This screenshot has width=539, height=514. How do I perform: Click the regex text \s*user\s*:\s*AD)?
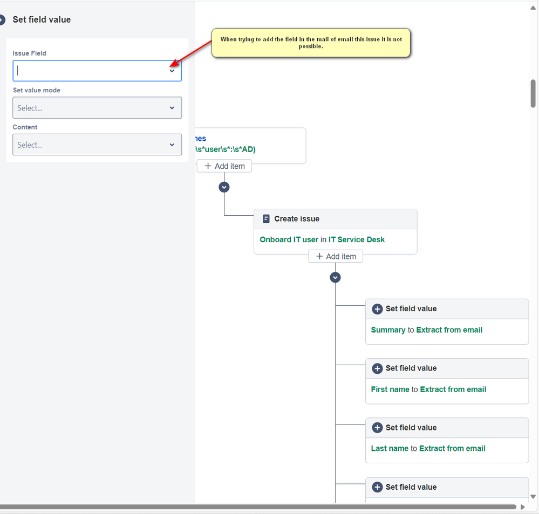click(x=225, y=149)
